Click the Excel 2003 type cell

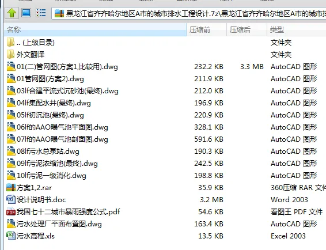point(288,236)
